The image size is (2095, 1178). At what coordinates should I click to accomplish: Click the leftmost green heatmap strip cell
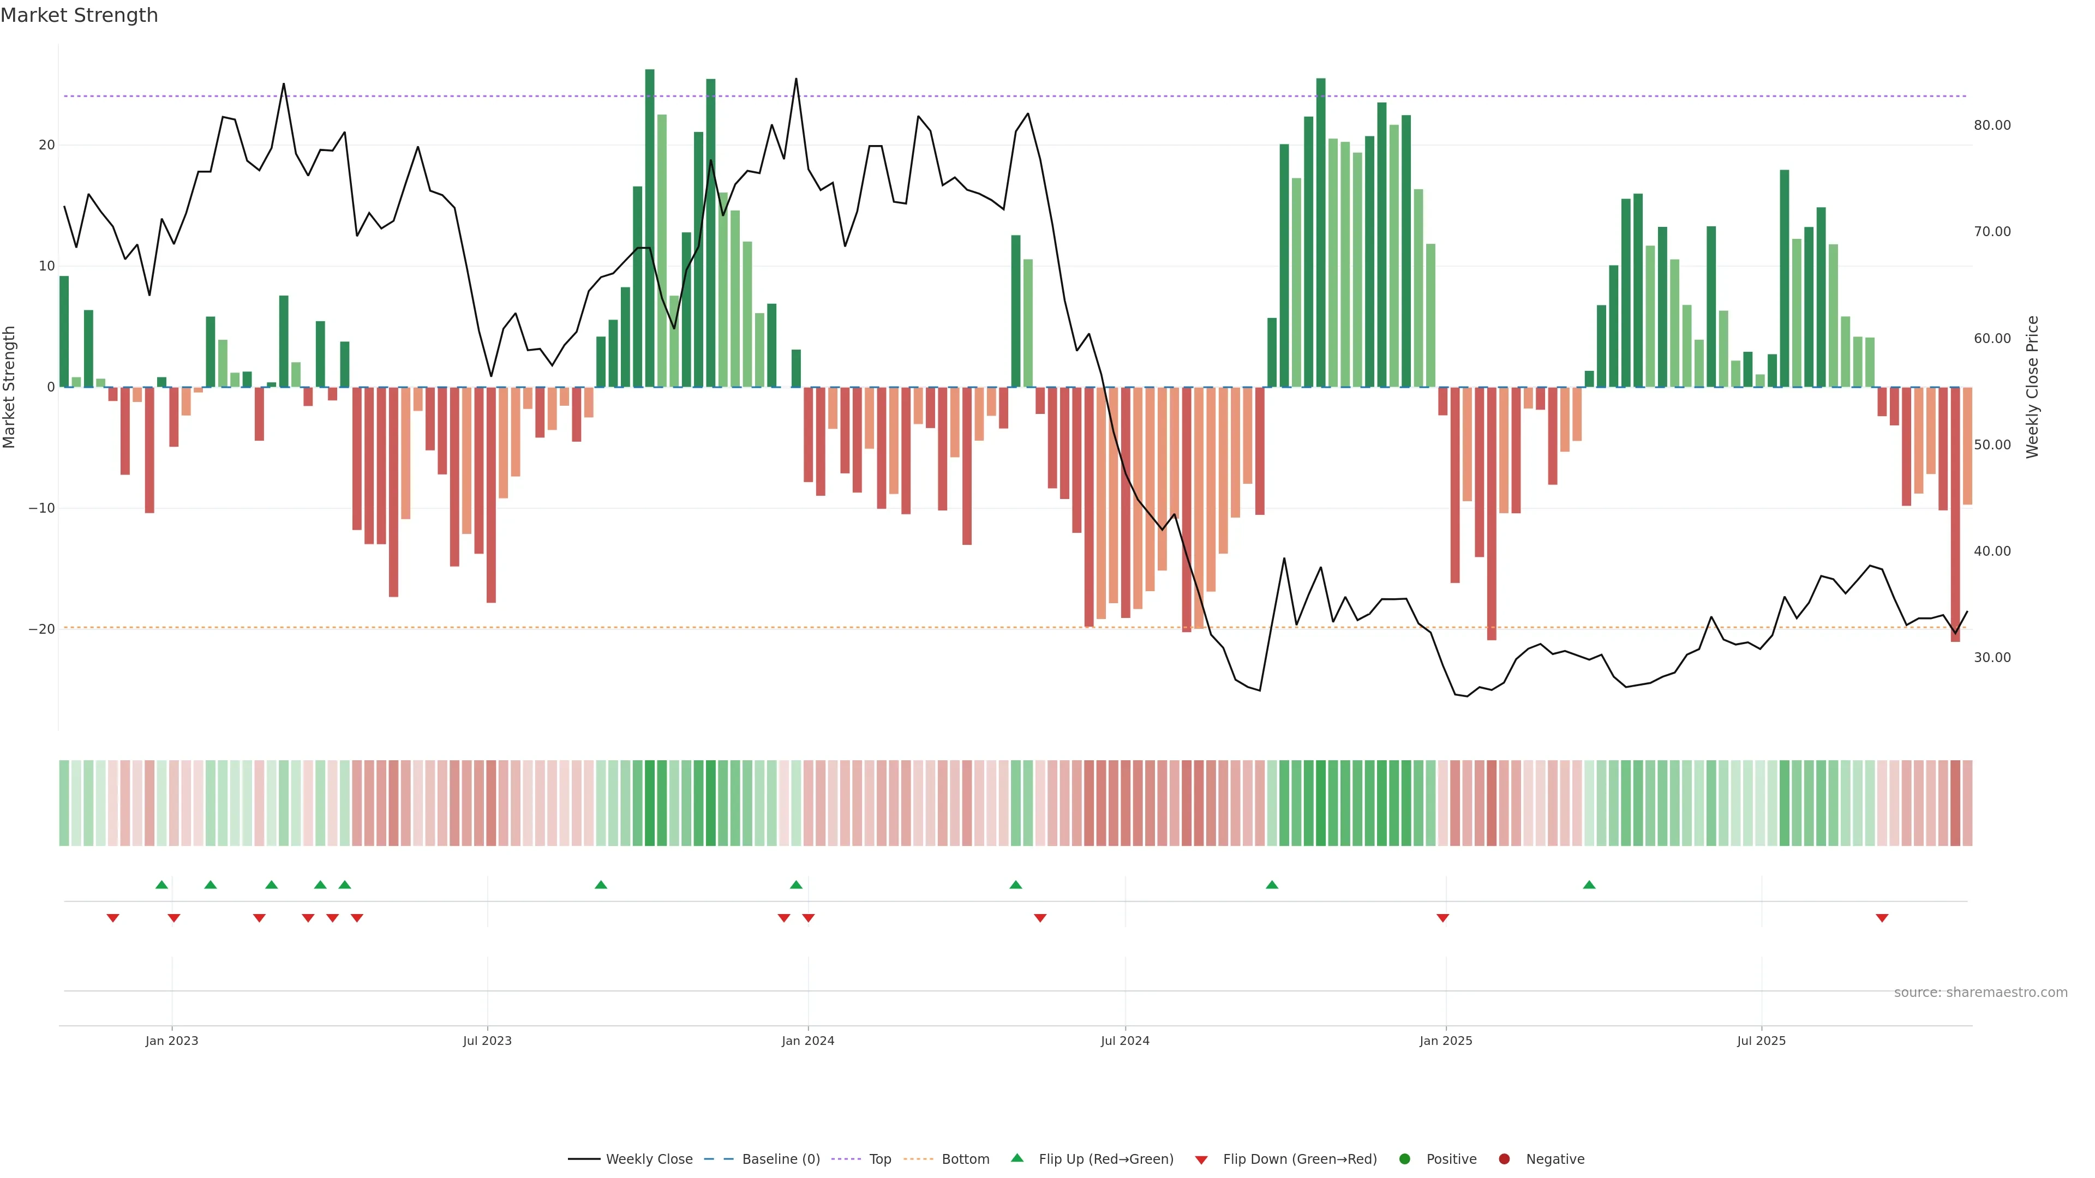click(64, 803)
